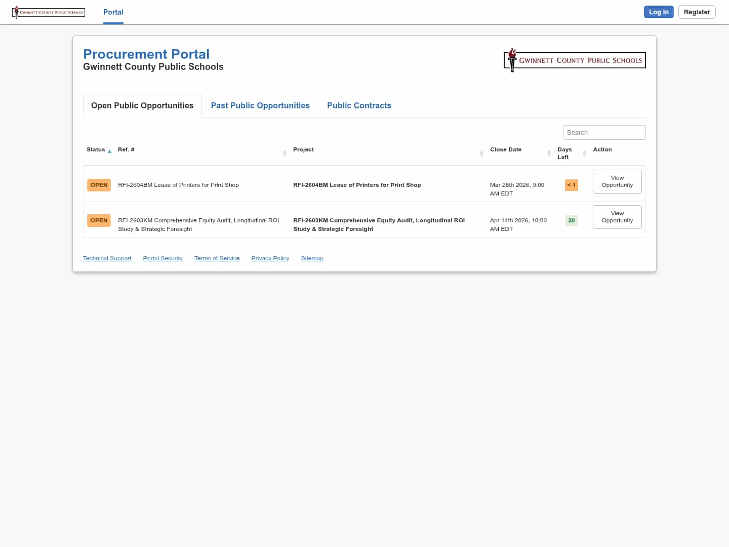This screenshot has width=729, height=547.
Task: Switch to Public Contracts tab
Action: (359, 106)
